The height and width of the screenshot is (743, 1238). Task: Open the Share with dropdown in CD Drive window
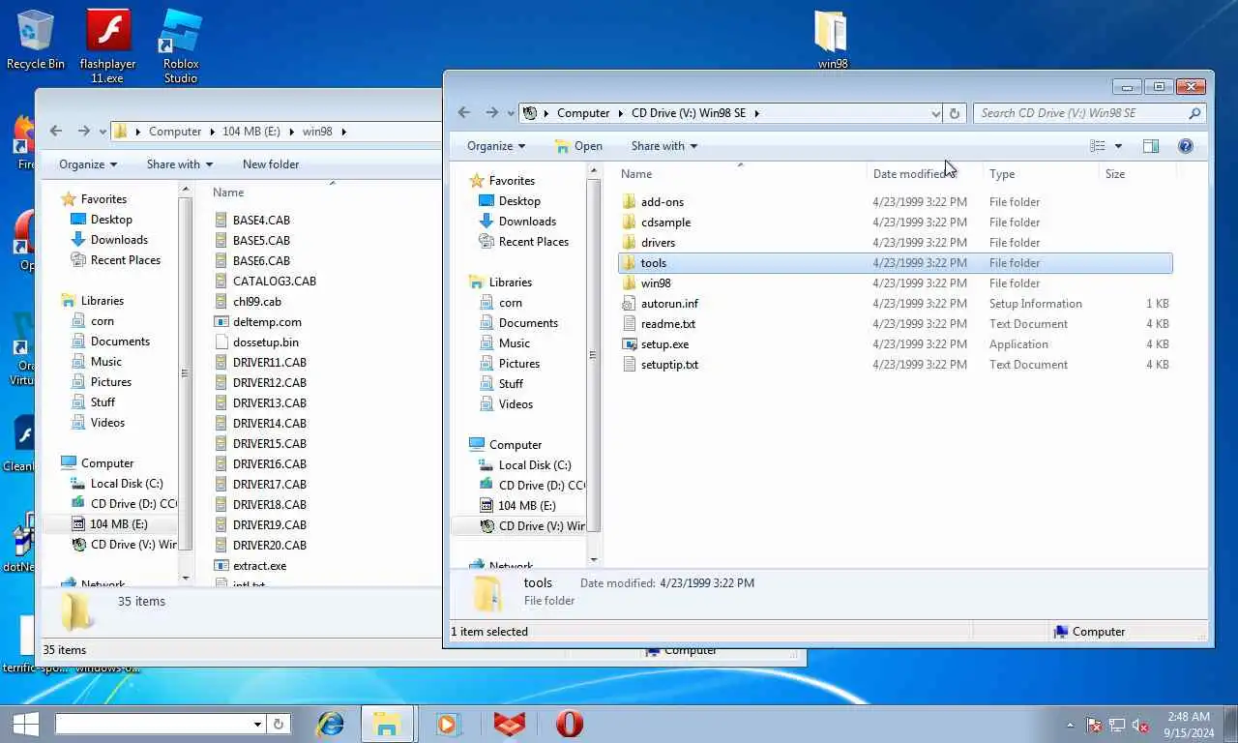(x=664, y=146)
